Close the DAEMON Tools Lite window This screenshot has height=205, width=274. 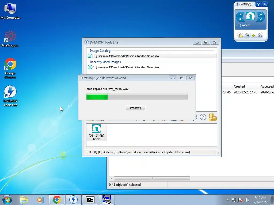point(215,42)
